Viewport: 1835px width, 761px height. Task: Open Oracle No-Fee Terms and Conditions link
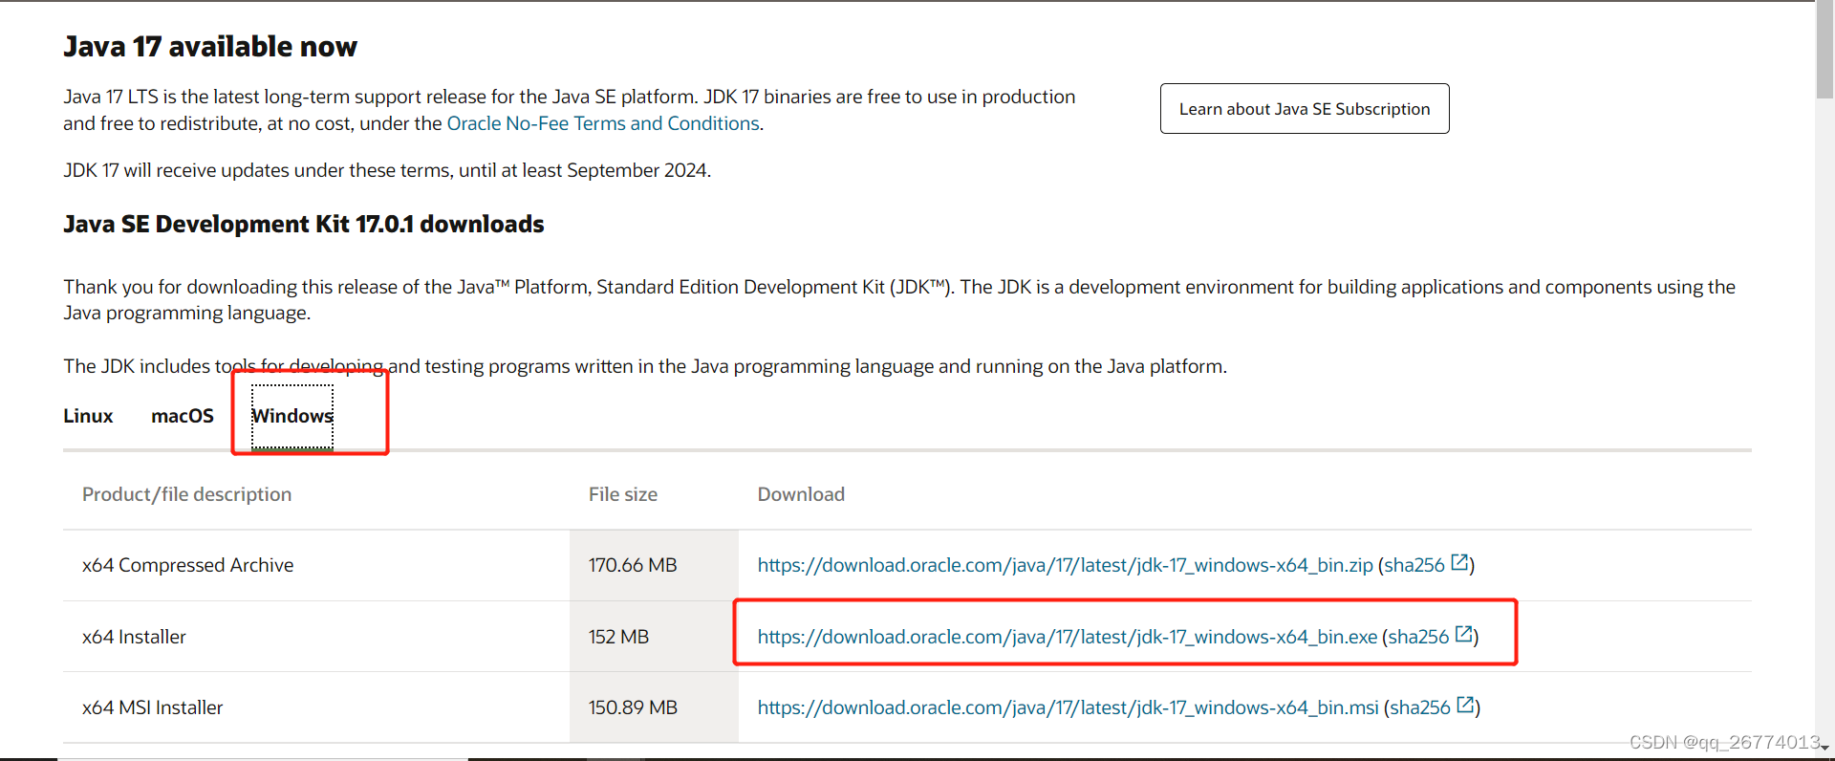click(x=603, y=123)
